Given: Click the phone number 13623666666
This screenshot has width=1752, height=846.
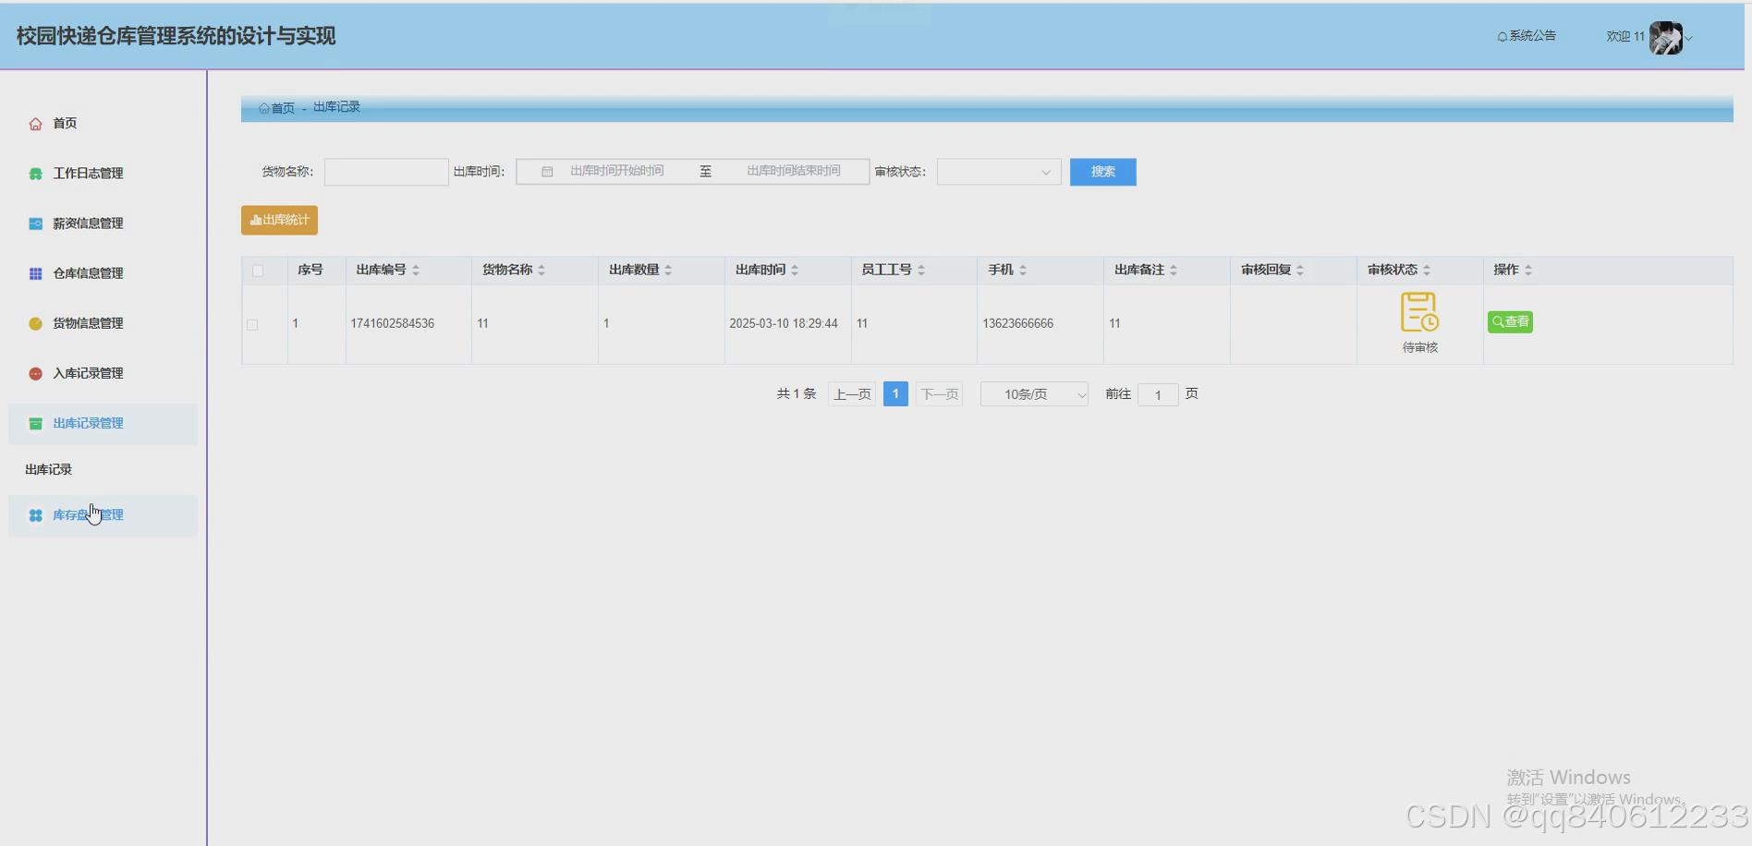Looking at the screenshot, I should click(x=1017, y=324).
